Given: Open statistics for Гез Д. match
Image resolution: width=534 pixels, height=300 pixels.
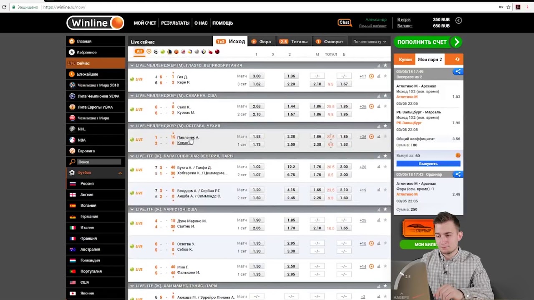Looking at the screenshot, I should click(x=379, y=76).
